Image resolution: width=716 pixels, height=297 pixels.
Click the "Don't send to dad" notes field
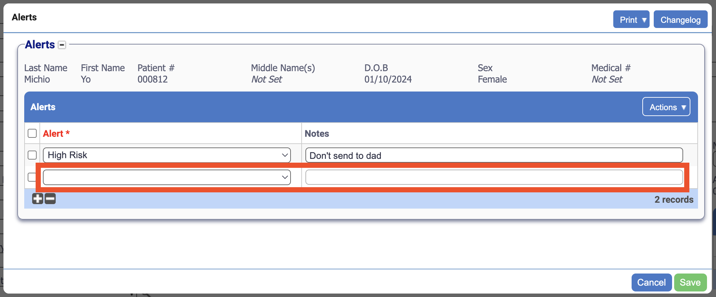[x=494, y=155]
